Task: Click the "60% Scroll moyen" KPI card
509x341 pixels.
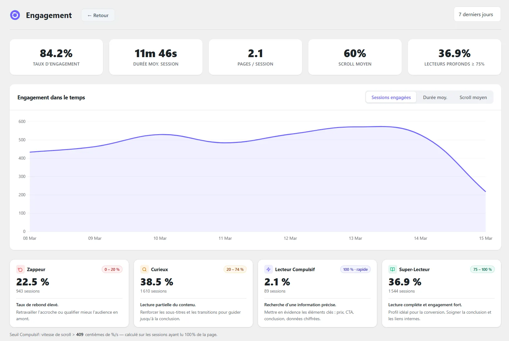Action: tap(355, 57)
